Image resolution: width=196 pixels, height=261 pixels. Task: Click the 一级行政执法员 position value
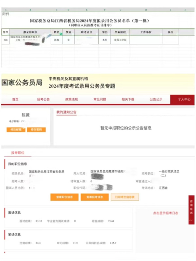click(169, 173)
